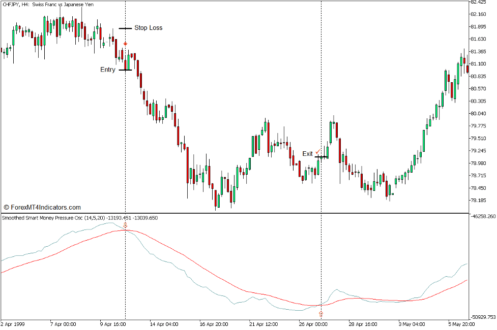Click the Entry text label
Screen dimensions: 497x330
click(x=107, y=70)
